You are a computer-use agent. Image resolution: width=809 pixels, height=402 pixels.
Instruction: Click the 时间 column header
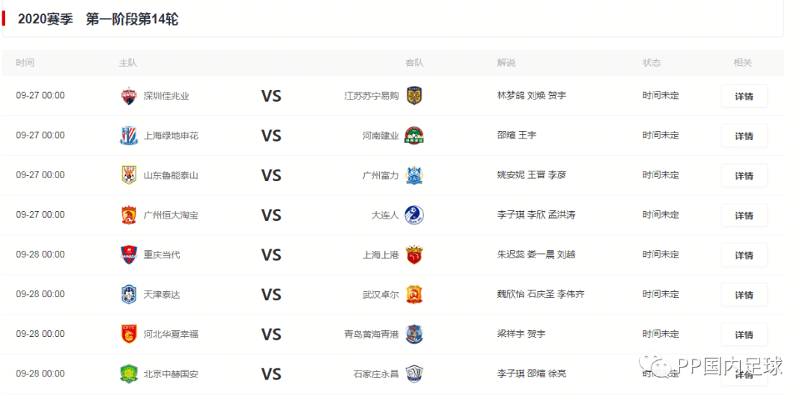tap(25, 63)
